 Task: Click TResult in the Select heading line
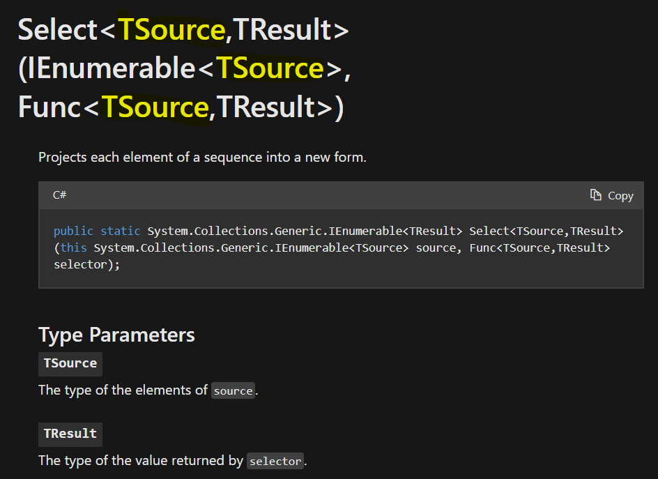[x=283, y=30]
